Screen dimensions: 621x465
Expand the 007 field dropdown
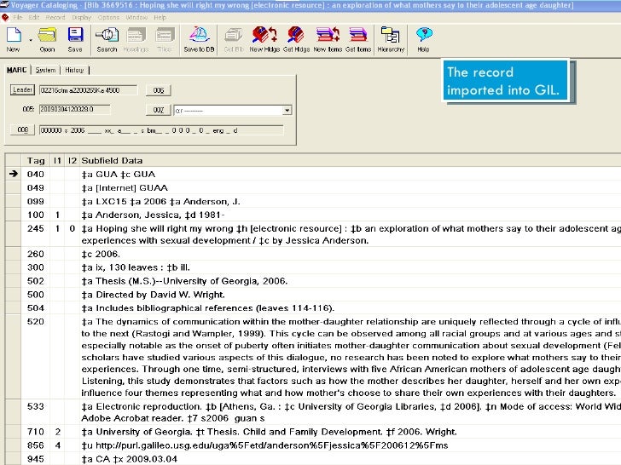click(x=287, y=111)
